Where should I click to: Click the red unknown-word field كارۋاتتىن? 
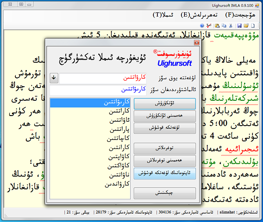click(103, 78)
